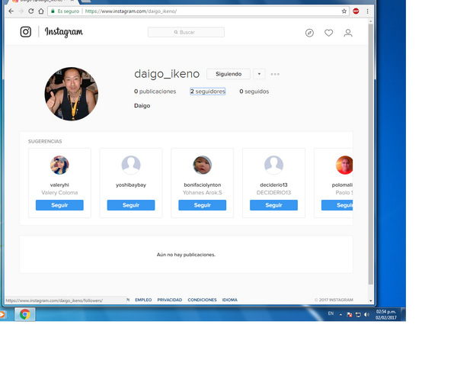Click daigo_ikeno's profile picture
Viewport: 457px width, 366px height.
72,94
